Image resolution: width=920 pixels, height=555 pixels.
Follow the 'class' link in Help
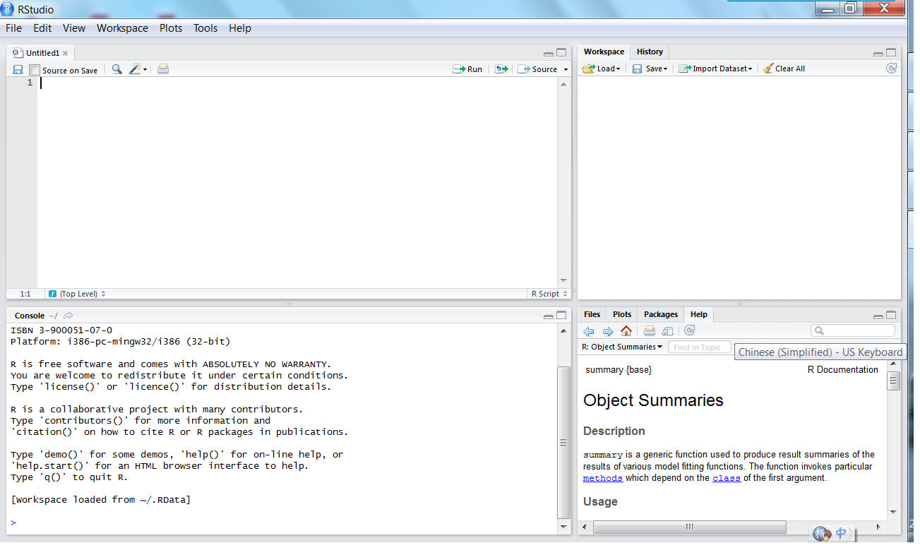pos(727,478)
